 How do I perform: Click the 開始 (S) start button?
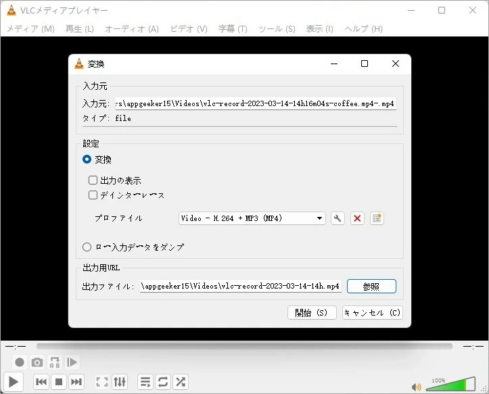point(312,313)
